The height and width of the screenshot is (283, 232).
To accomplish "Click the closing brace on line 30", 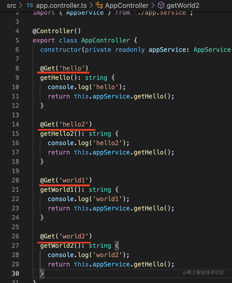I will tap(42, 273).
